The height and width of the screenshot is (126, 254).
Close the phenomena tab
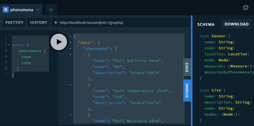point(38,10)
